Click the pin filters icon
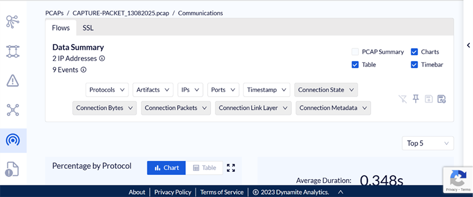 [x=416, y=99]
